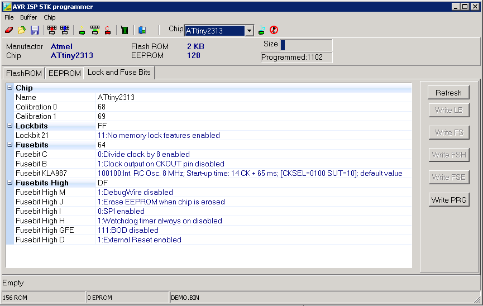Click the open file folder icon
This screenshot has height=306, width=483.
point(21,30)
